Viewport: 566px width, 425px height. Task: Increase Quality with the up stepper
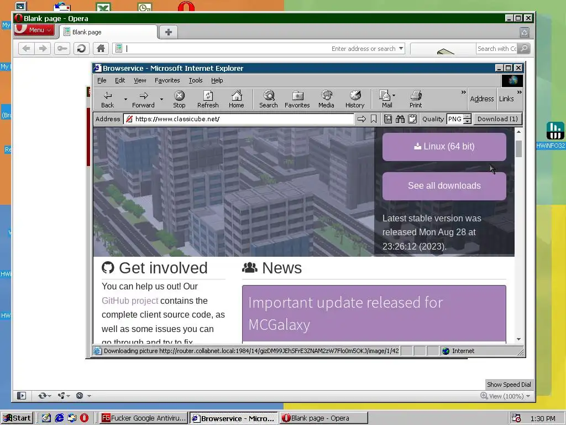click(468, 116)
